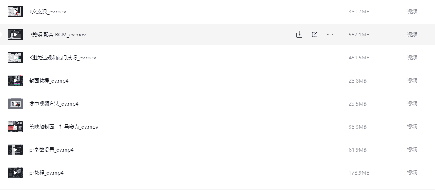Click the 剪映加封面、打马赛克 video thumbnail

tap(15, 127)
